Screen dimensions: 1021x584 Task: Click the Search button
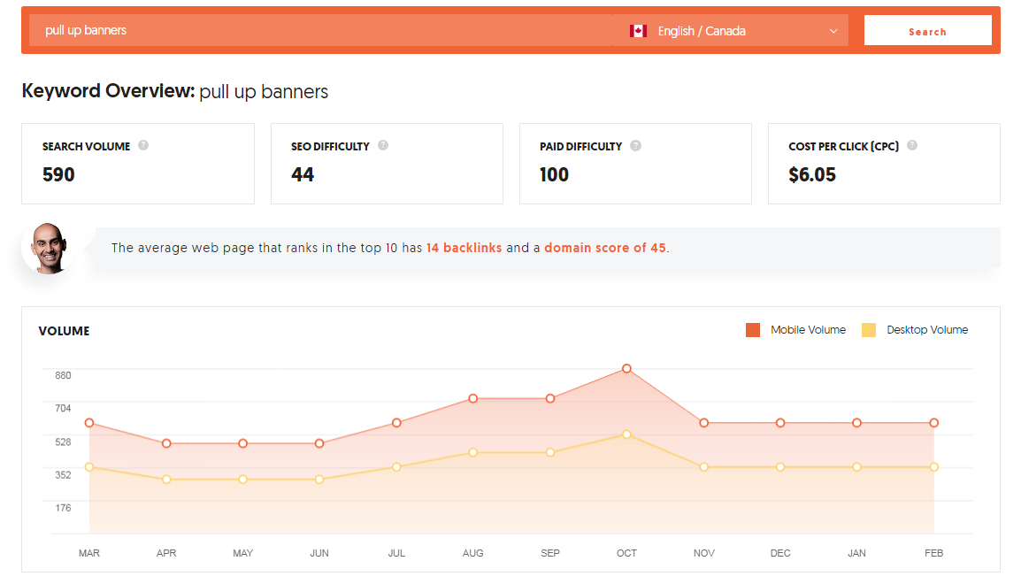pyautogui.click(x=927, y=31)
